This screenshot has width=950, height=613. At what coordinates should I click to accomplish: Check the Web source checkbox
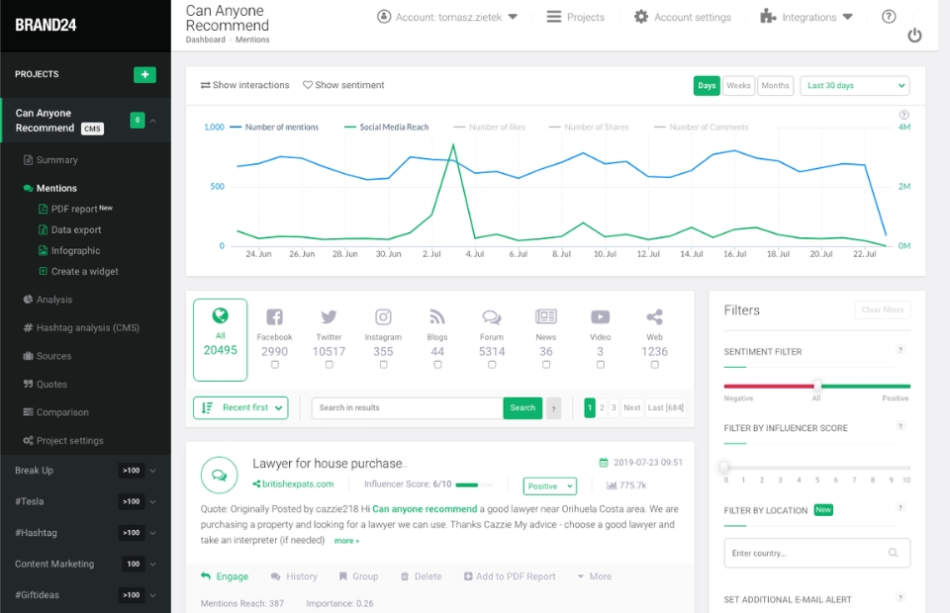(654, 364)
